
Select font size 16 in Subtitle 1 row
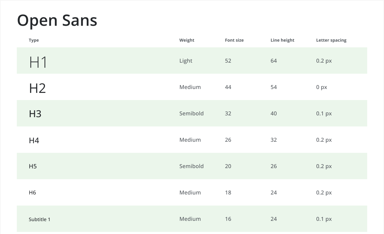[228, 219]
